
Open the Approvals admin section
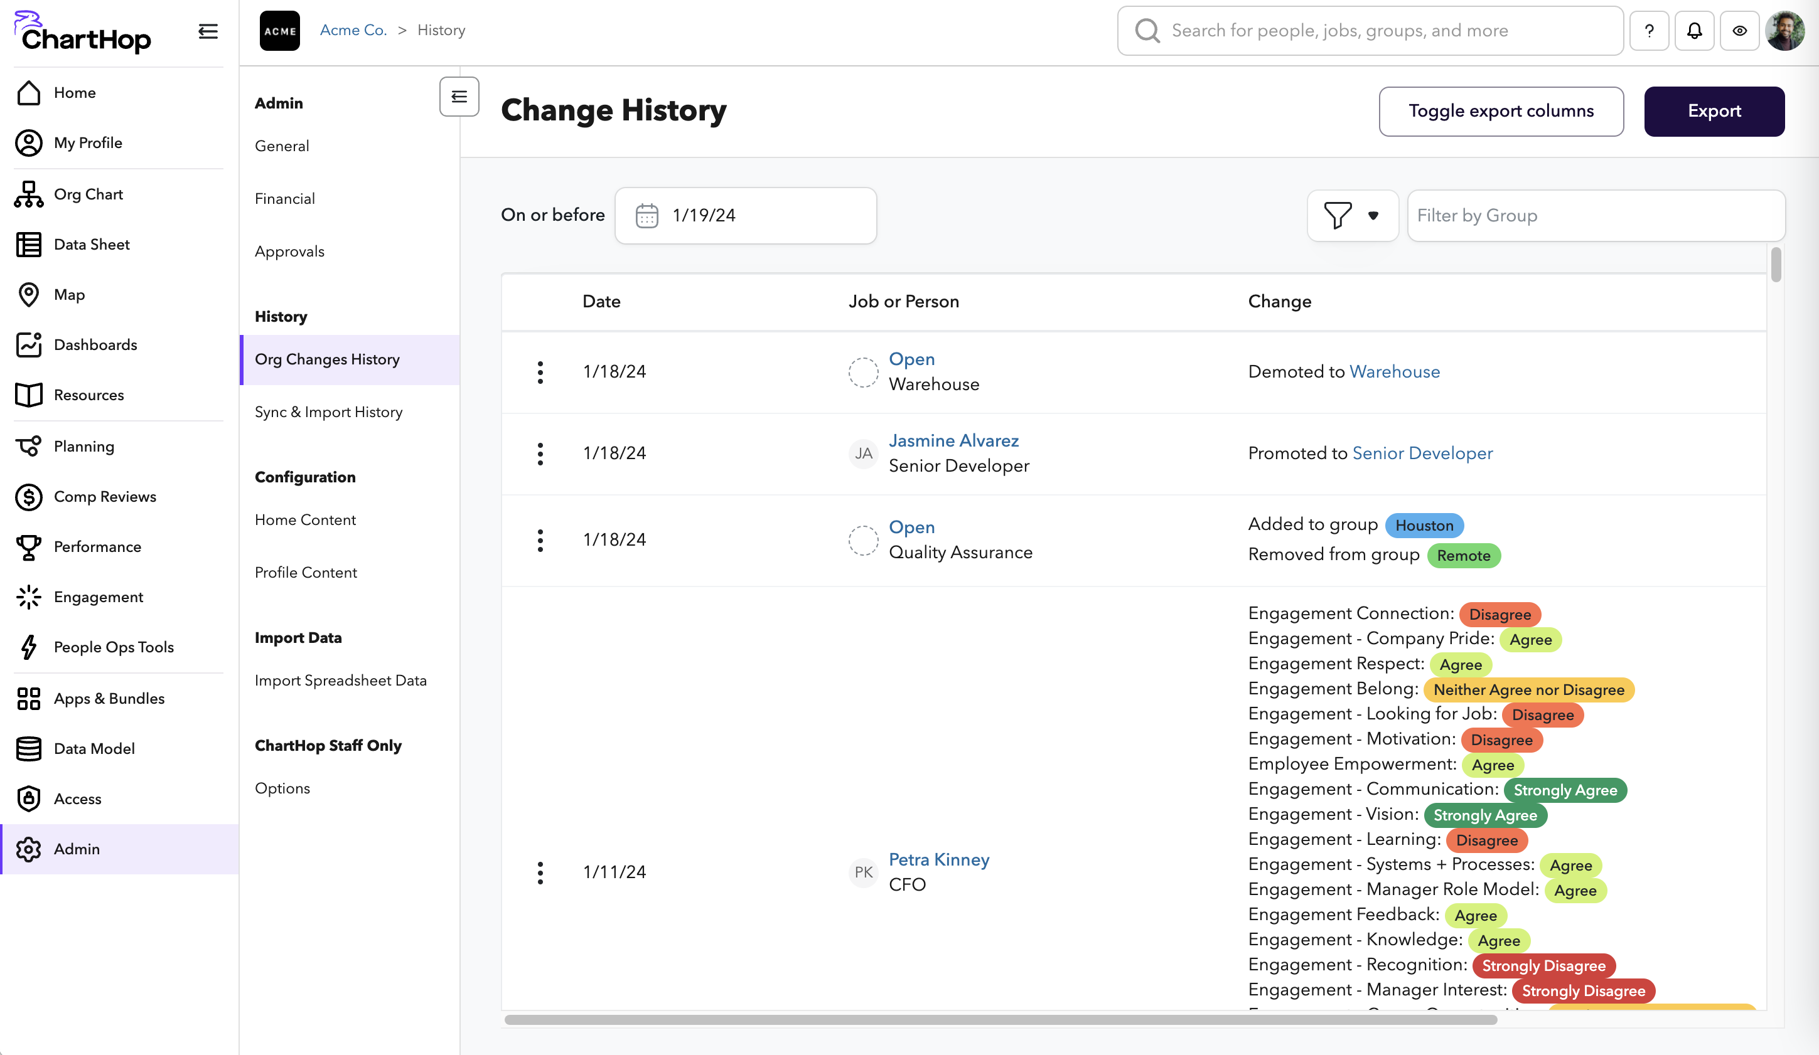point(289,252)
